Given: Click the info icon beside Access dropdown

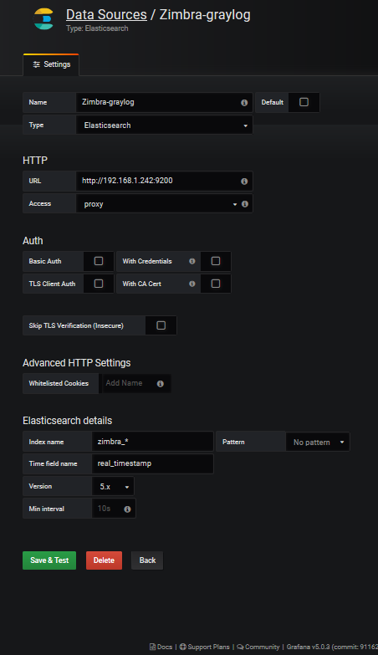Looking at the screenshot, I should [245, 204].
